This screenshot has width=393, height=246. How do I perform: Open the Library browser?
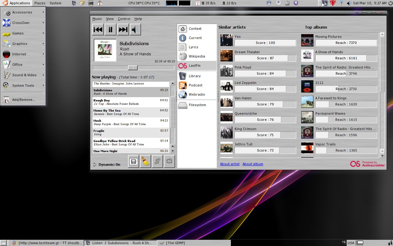coord(197,76)
